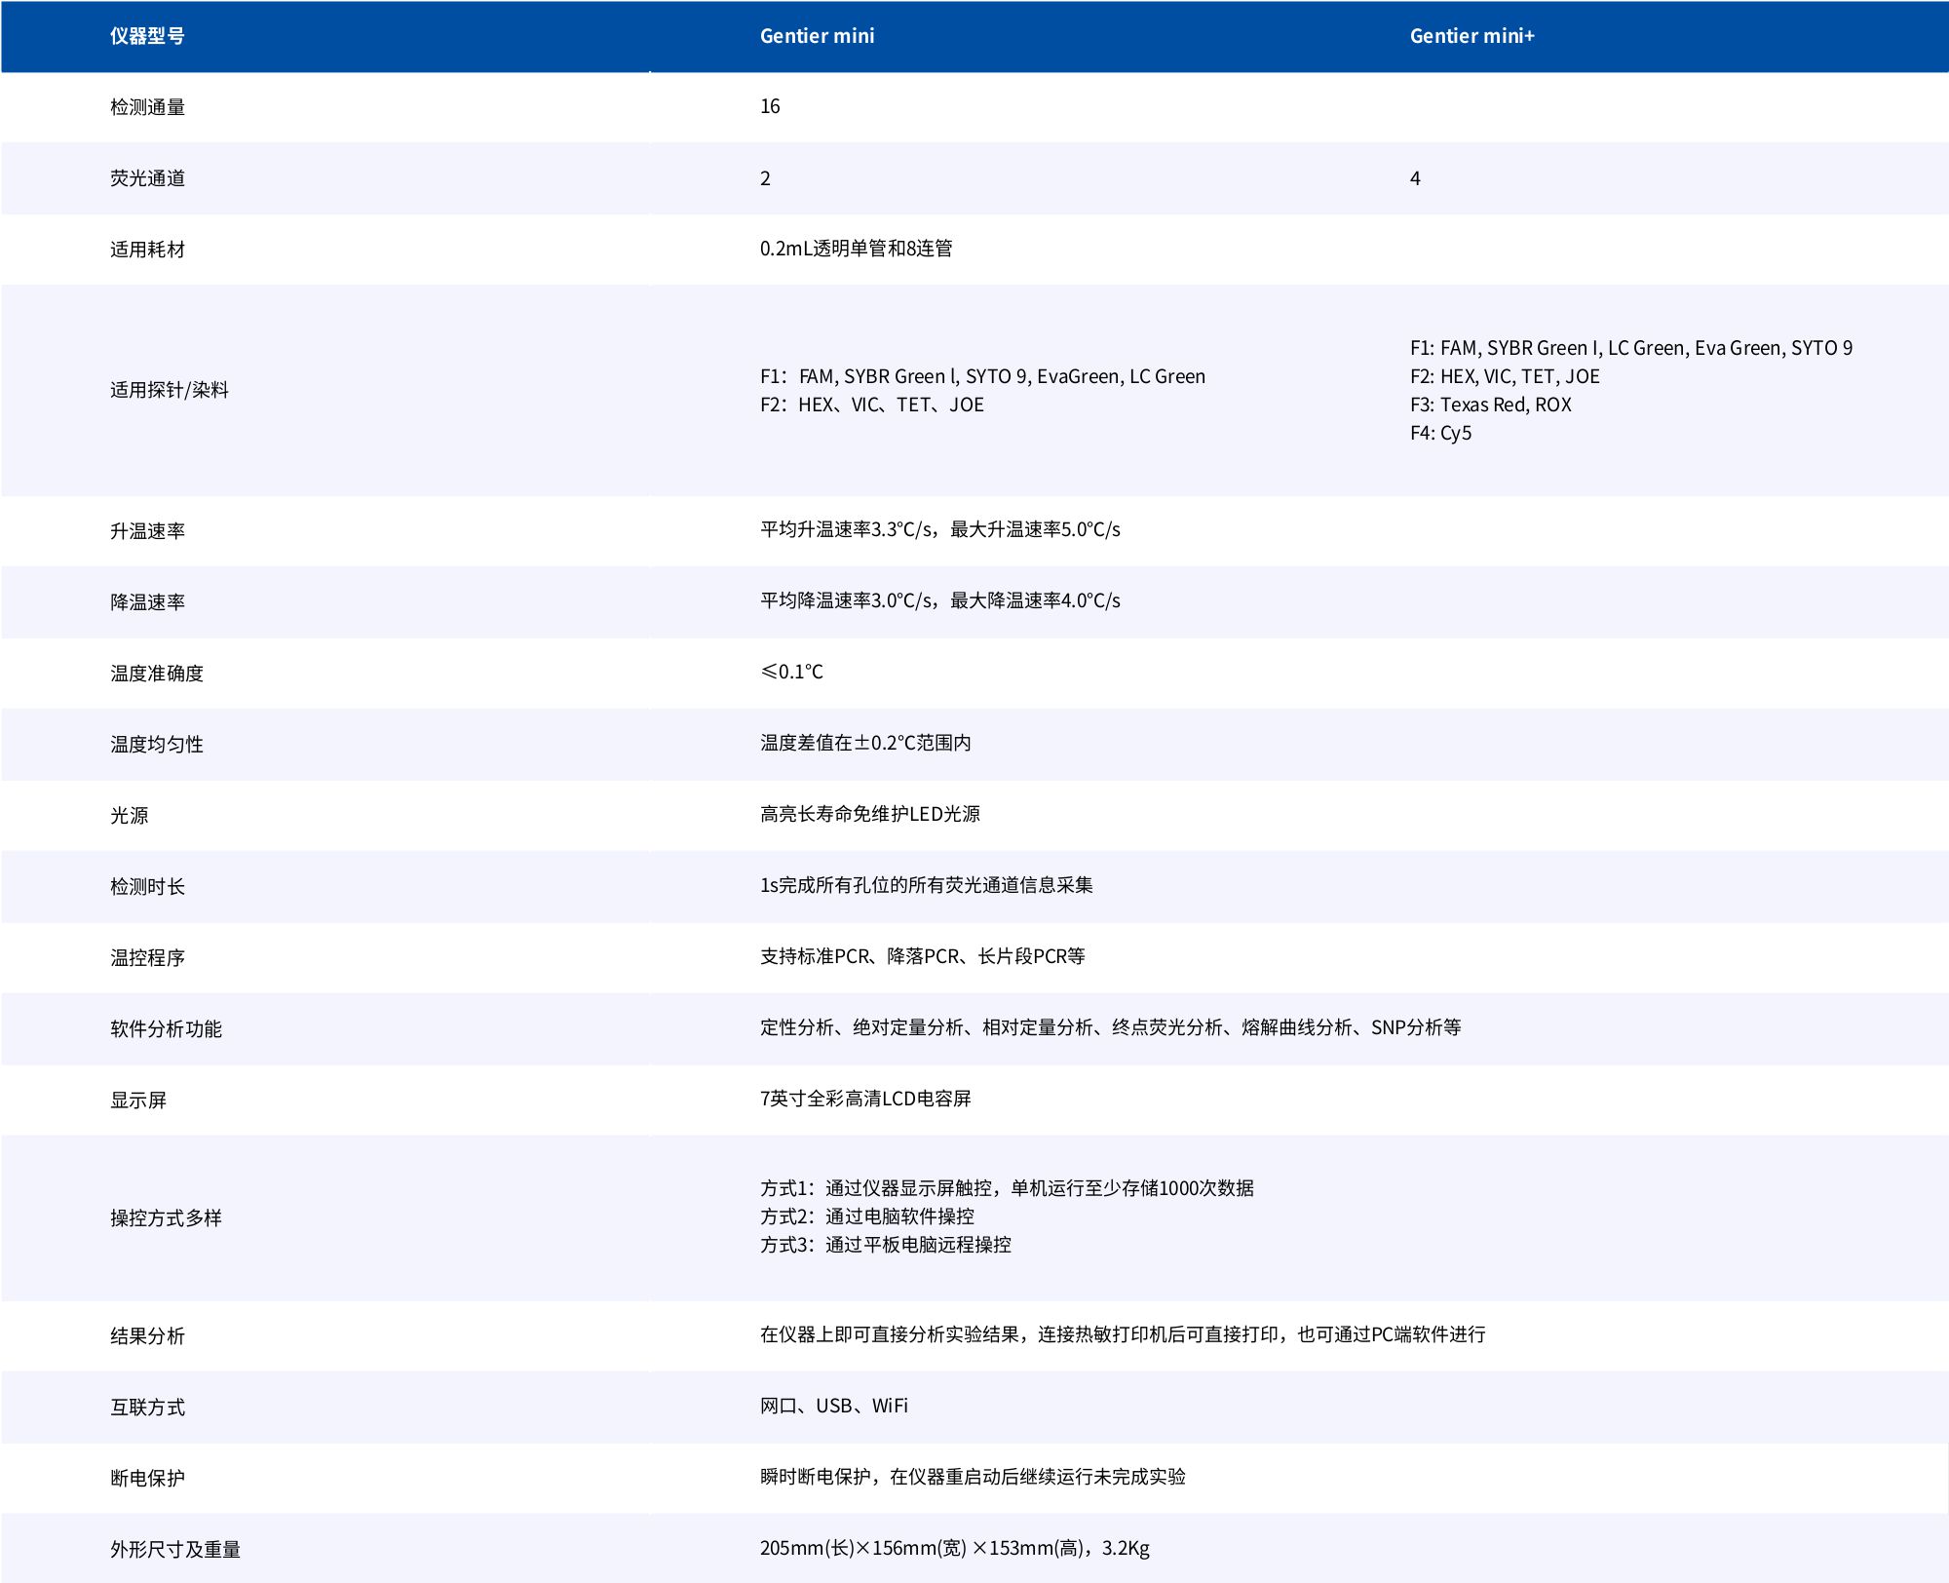Screen dimensions: 1949x1583
Task: Click the Gentier mini column header
Action: 817,36
